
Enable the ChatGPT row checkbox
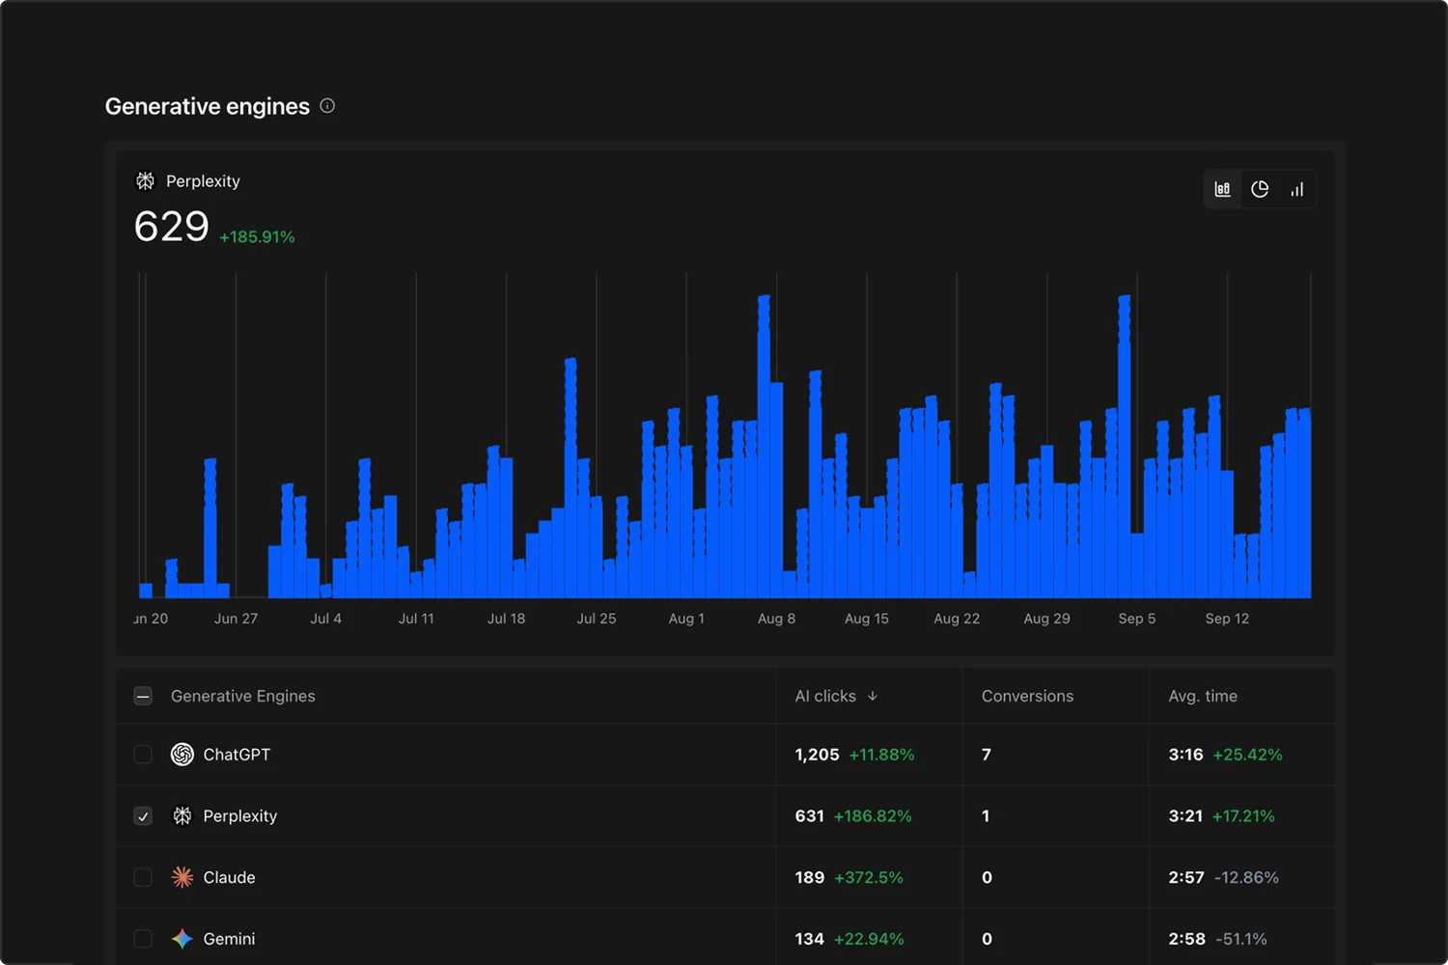pos(143,755)
